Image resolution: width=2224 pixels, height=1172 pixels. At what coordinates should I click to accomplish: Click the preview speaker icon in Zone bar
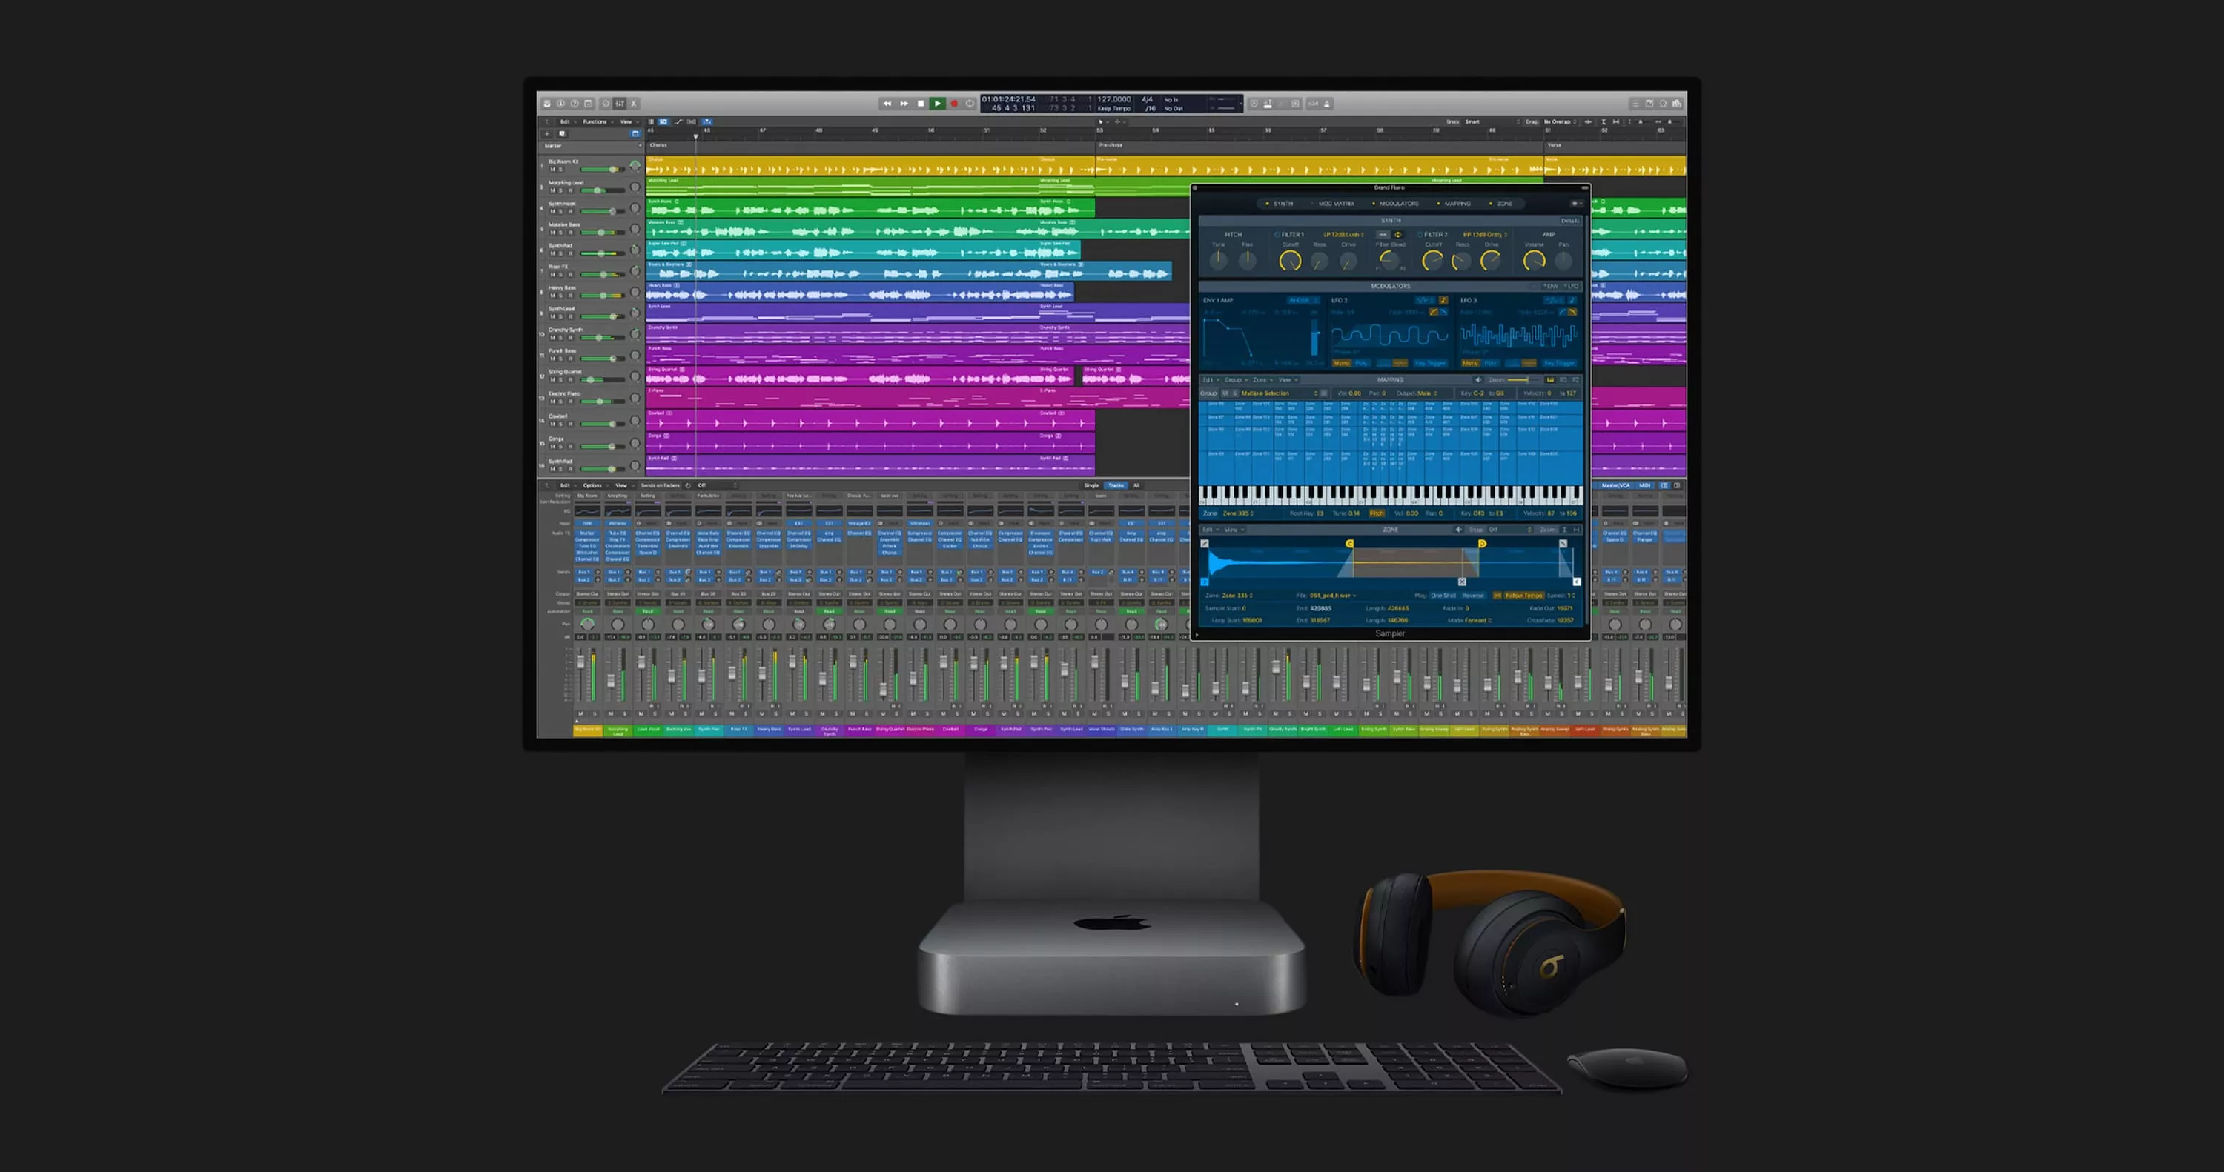[x=1458, y=530]
